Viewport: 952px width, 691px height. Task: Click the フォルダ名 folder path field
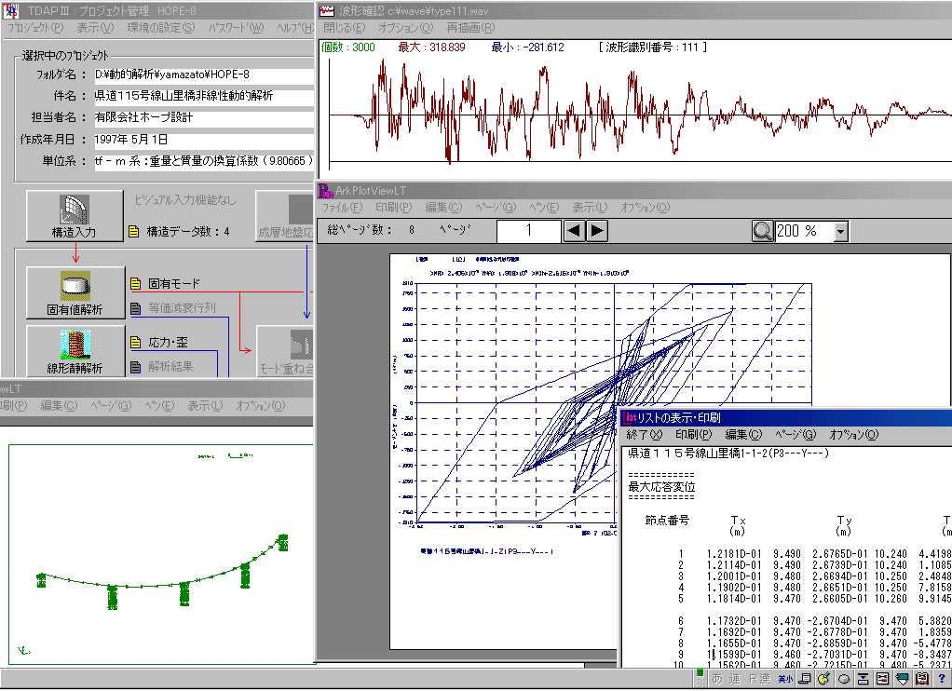click(203, 75)
